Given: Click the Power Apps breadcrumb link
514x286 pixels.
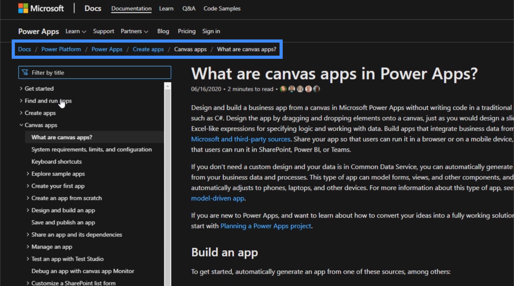Looking at the screenshot, I should [x=107, y=49].
